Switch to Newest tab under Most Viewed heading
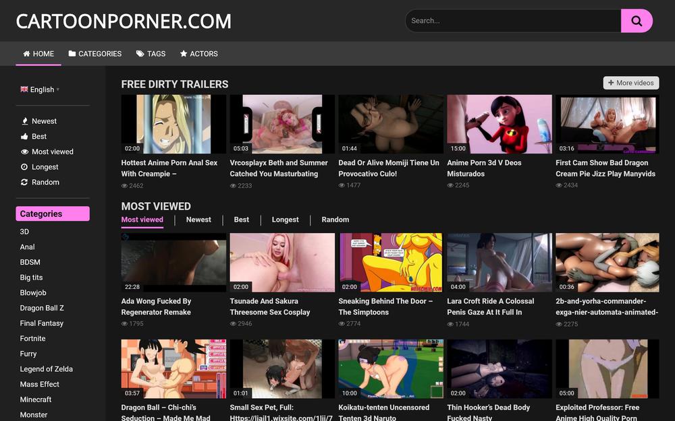Screen dimensions: 675x421 (x=198, y=220)
